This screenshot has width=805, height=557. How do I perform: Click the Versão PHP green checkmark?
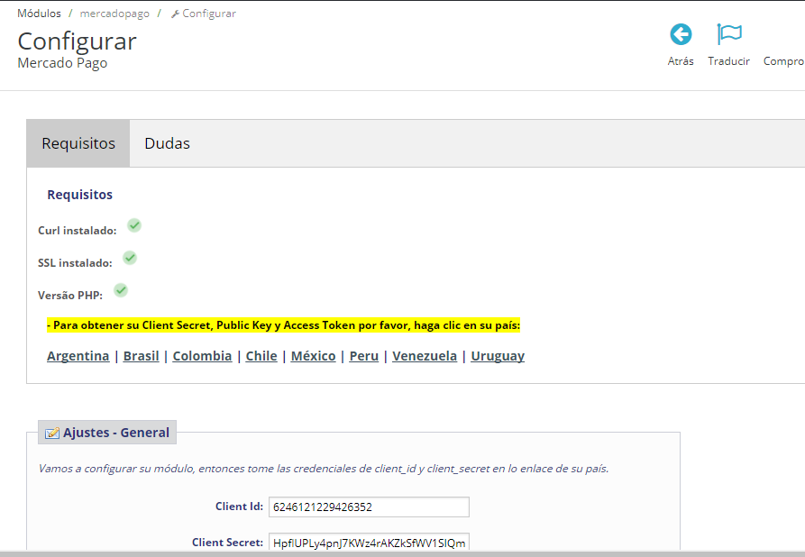coord(121,290)
